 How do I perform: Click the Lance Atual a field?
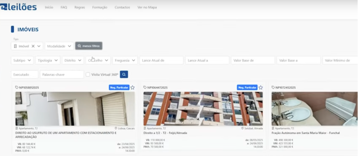[x=207, y=60]
